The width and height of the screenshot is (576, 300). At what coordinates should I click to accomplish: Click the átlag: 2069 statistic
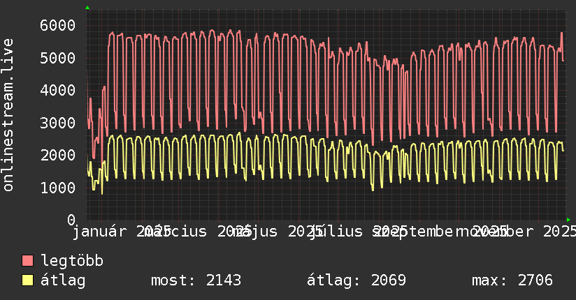point(357,280)
